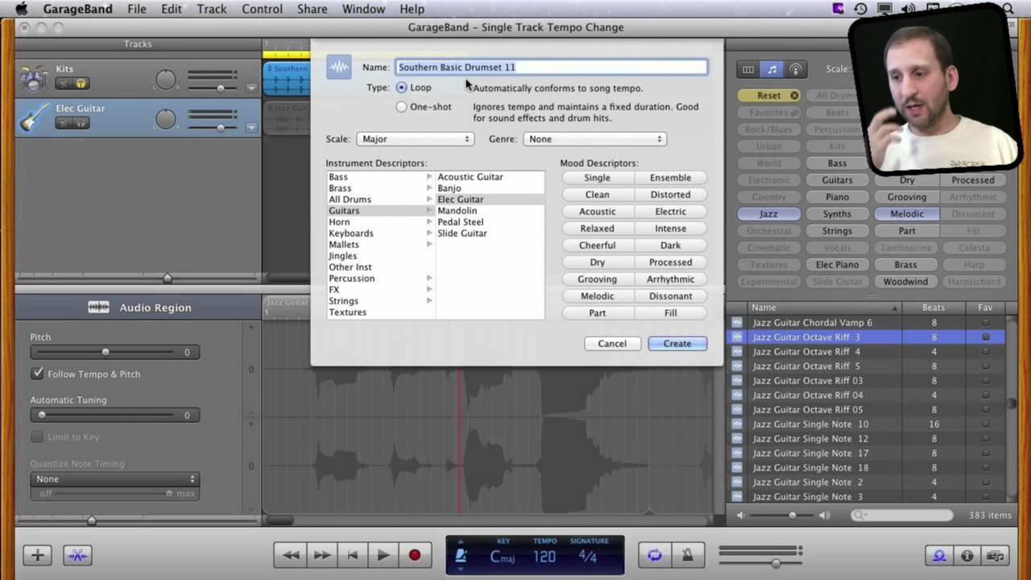The height and width of the screenshot is (580, 1031).
Task: Switch loop browser to podcast sounds view
Action: tap(796, 69)
